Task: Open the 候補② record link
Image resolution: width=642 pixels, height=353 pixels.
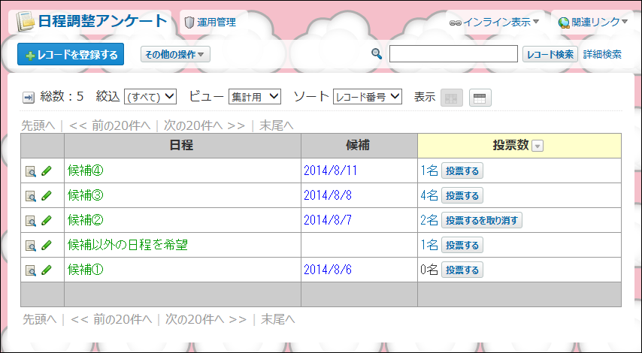Action: [x=85, y=220]
